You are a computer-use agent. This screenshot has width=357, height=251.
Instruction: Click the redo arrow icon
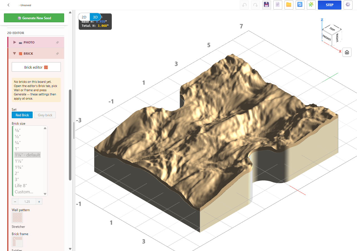[255, 5]
